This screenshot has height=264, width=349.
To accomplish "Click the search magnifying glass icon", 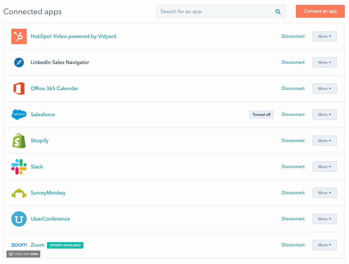I will point(278,12).
